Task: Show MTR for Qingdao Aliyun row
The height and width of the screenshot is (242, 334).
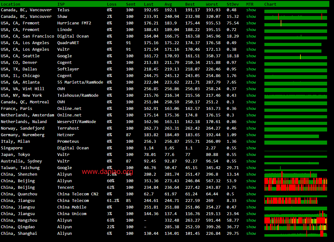Action: pos(251,227)
